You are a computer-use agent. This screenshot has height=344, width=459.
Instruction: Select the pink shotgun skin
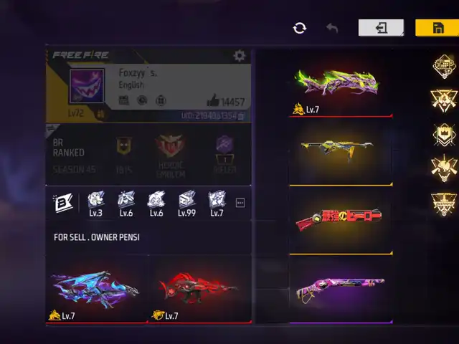coord(341,290)
